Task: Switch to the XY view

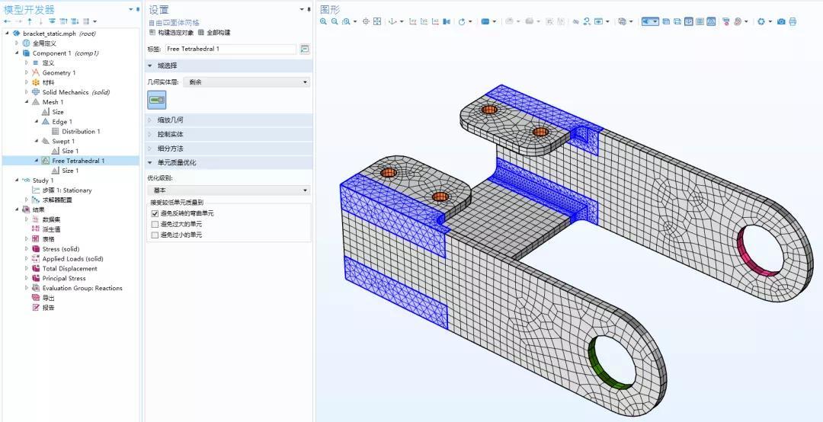Action: [412, 21]
